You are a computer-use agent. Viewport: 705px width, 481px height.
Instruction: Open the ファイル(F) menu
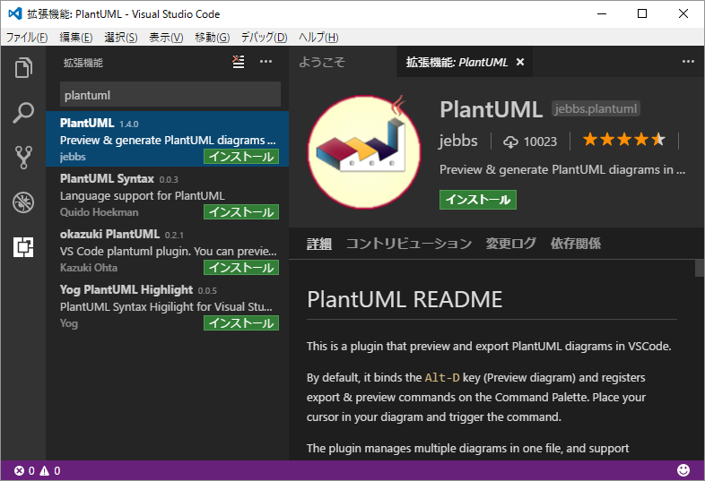coord(27,38)
